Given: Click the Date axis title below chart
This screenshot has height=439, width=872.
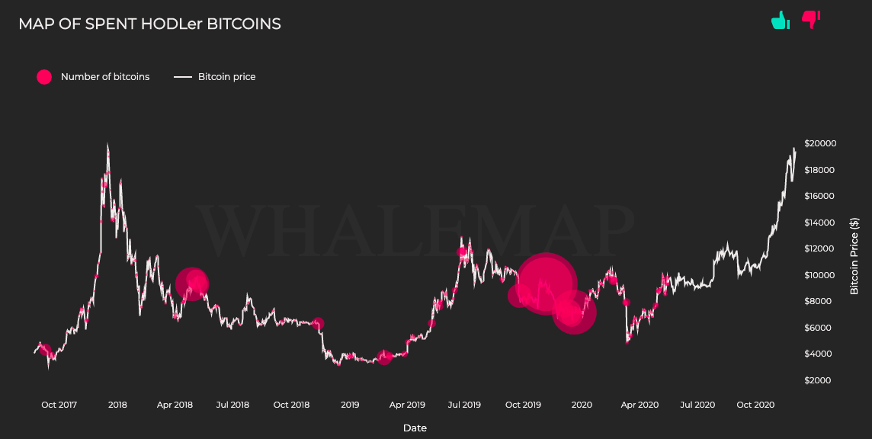Looking at the screenshot, I should (x=415, y=428).
